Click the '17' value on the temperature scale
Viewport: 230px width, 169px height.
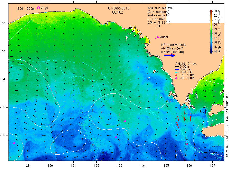215,38
